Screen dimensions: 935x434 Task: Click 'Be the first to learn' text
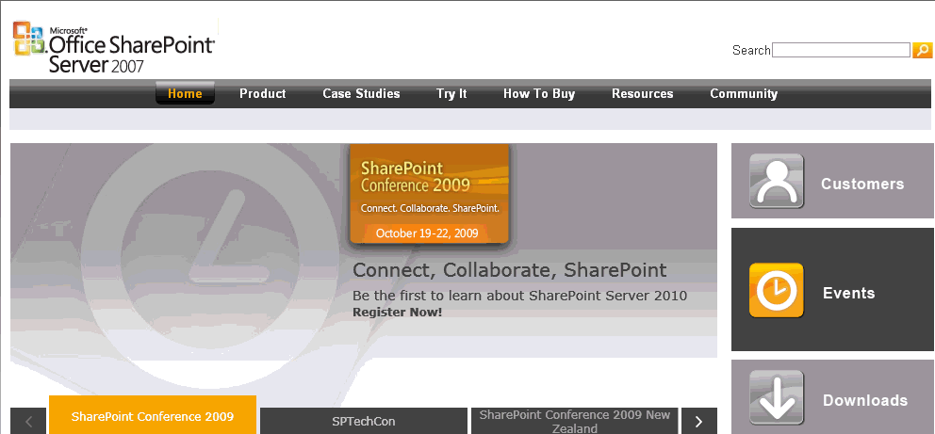click(519, 296)
